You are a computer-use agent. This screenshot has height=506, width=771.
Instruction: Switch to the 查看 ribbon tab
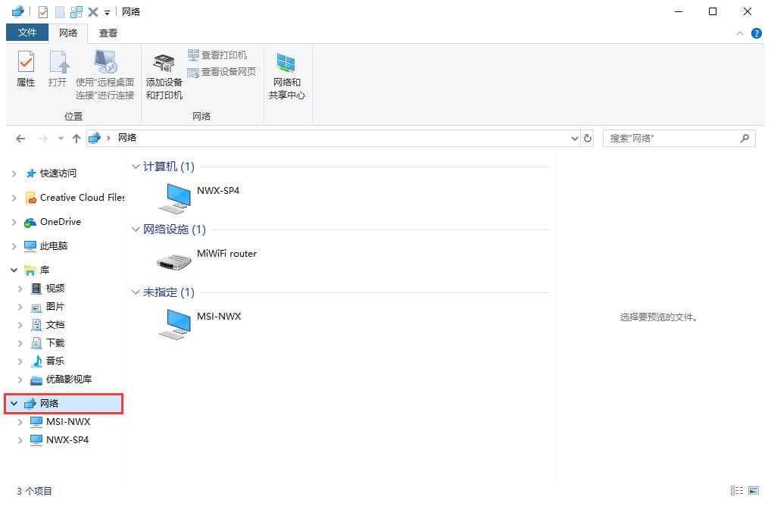108,33
